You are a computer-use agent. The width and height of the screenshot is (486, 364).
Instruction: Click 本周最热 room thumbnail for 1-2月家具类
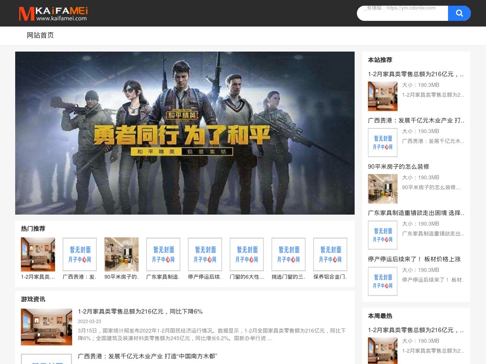click(383, 351)
